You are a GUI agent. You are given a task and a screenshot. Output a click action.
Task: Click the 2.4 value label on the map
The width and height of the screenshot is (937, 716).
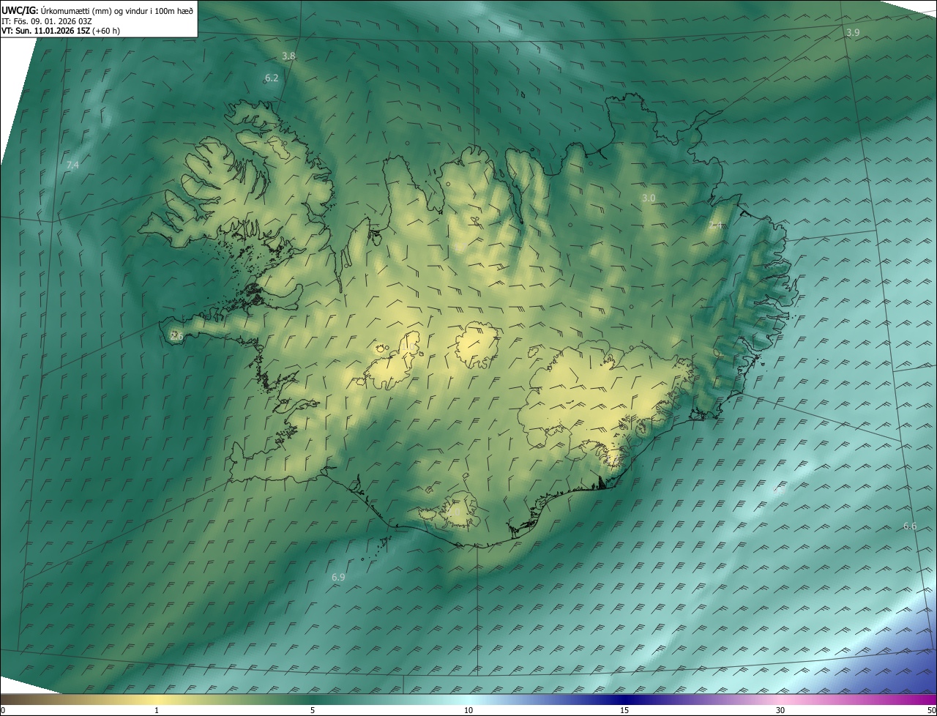(715, 225)
